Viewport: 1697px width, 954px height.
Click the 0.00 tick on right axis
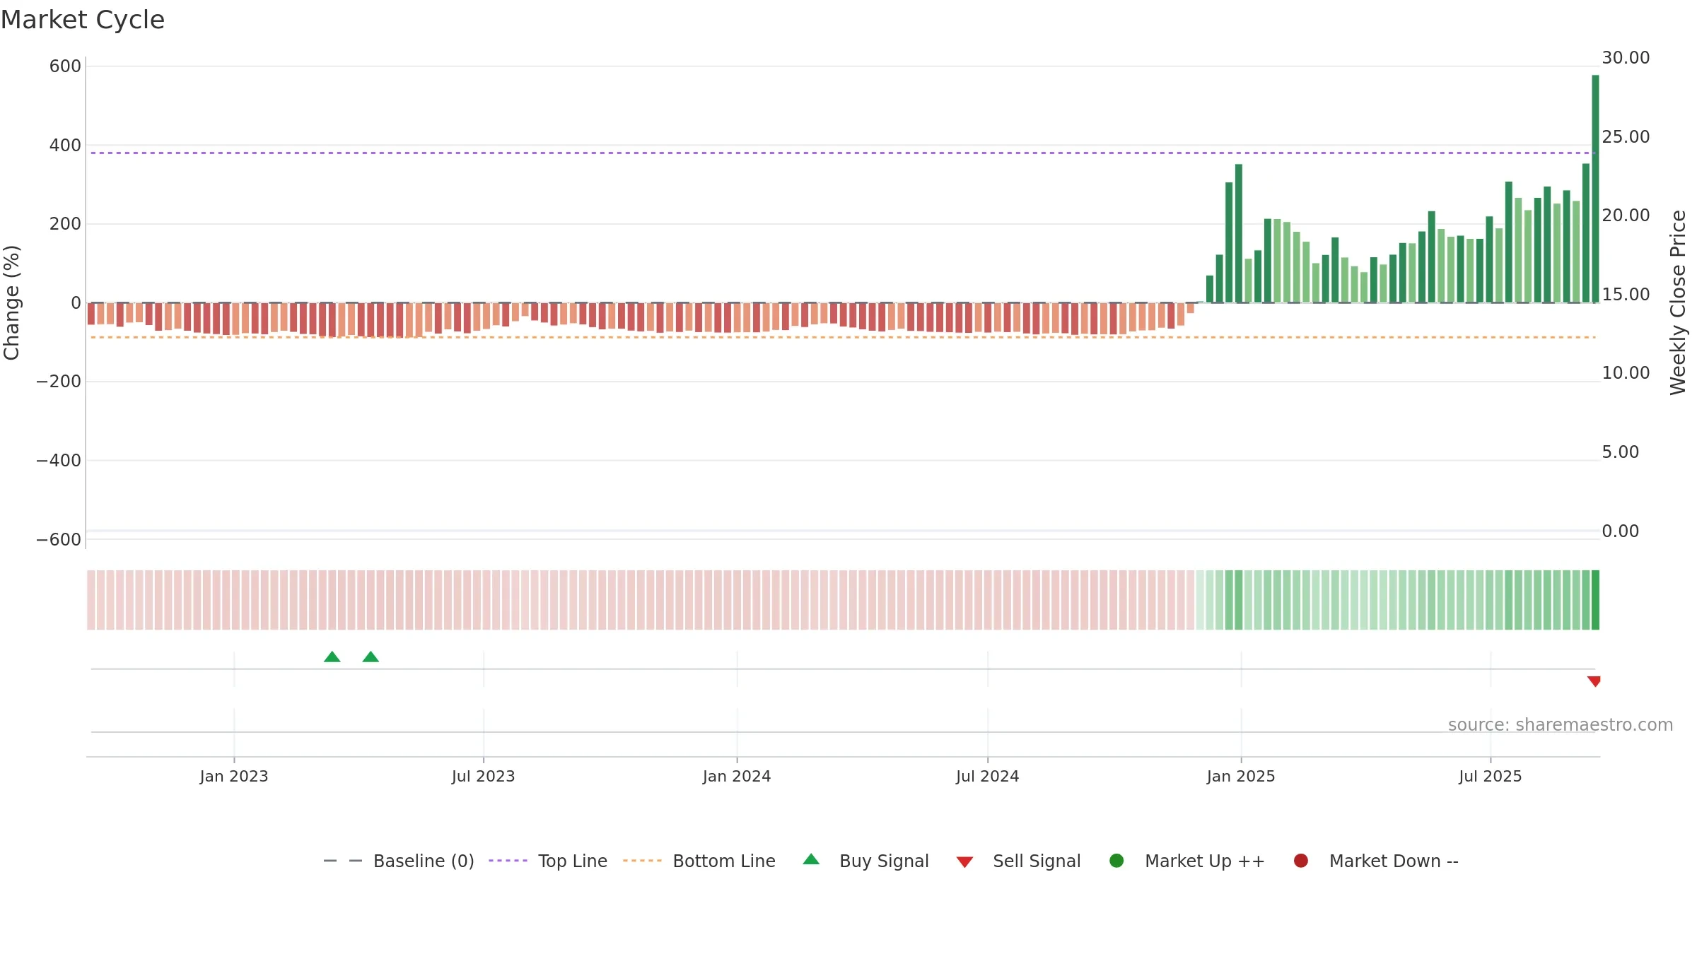pos(1620,531)
